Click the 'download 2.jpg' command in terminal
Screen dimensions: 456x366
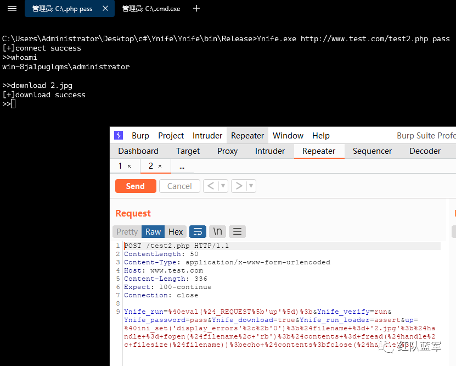pos(42,86)
